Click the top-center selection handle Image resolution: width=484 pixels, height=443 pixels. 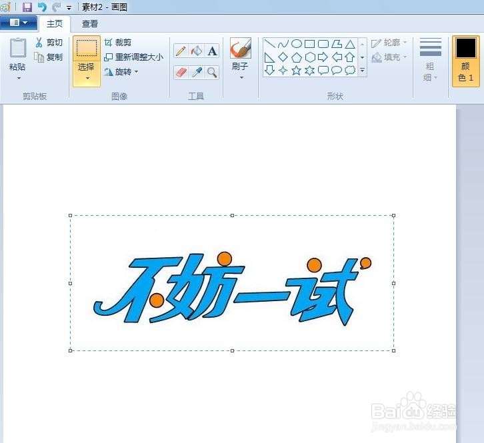click(x=233, y=215)
